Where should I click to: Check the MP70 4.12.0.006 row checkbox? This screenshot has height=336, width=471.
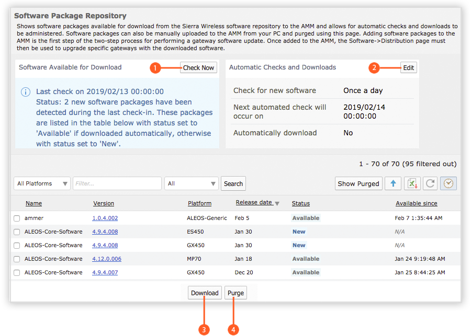pos(17,259)
